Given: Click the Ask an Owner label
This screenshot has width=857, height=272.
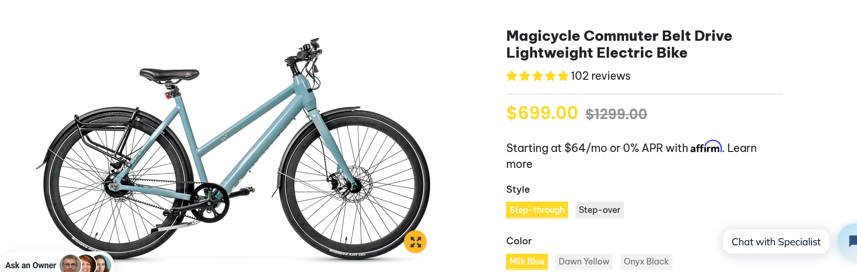Looking at the screenshot, I should (30, 265).
